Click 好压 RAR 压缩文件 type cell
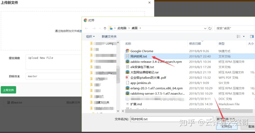Screen dimensions: 255x133 [x=231, y=72]
